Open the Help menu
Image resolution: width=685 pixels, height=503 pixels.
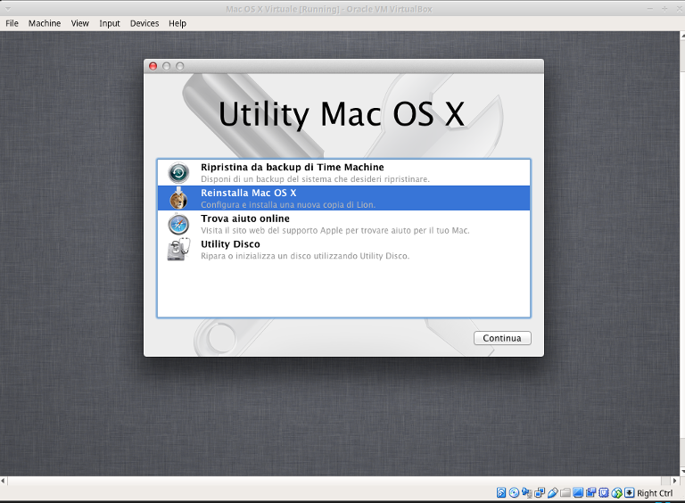(x=177, y=23)
